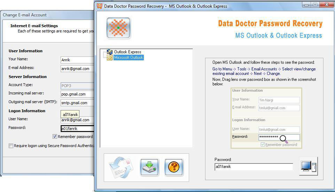Click 'Internet E-mail Settings' heading
Viewport: 335px width, 192px height.
[34, 26]
